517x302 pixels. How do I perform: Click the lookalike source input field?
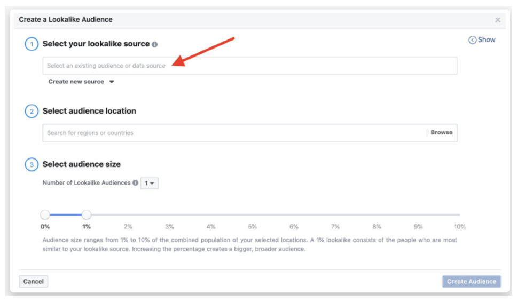249,66
